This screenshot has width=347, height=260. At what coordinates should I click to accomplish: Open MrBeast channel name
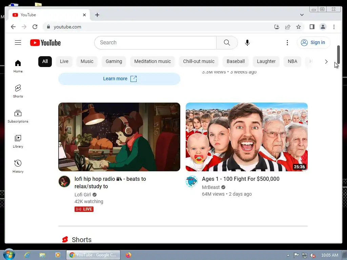pos(211,187)
